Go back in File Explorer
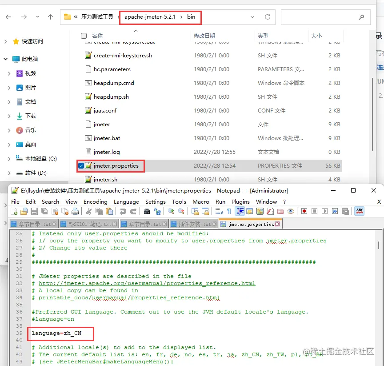384x366 pixels. [x=8, y=16]
